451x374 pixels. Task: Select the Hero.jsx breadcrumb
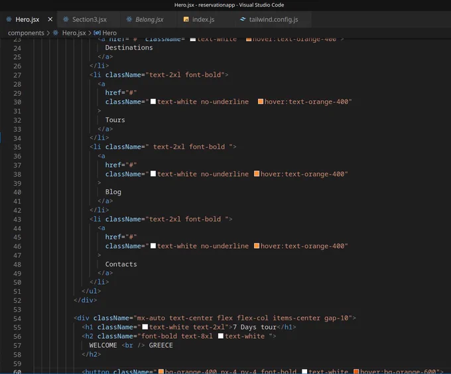(74, 33)
